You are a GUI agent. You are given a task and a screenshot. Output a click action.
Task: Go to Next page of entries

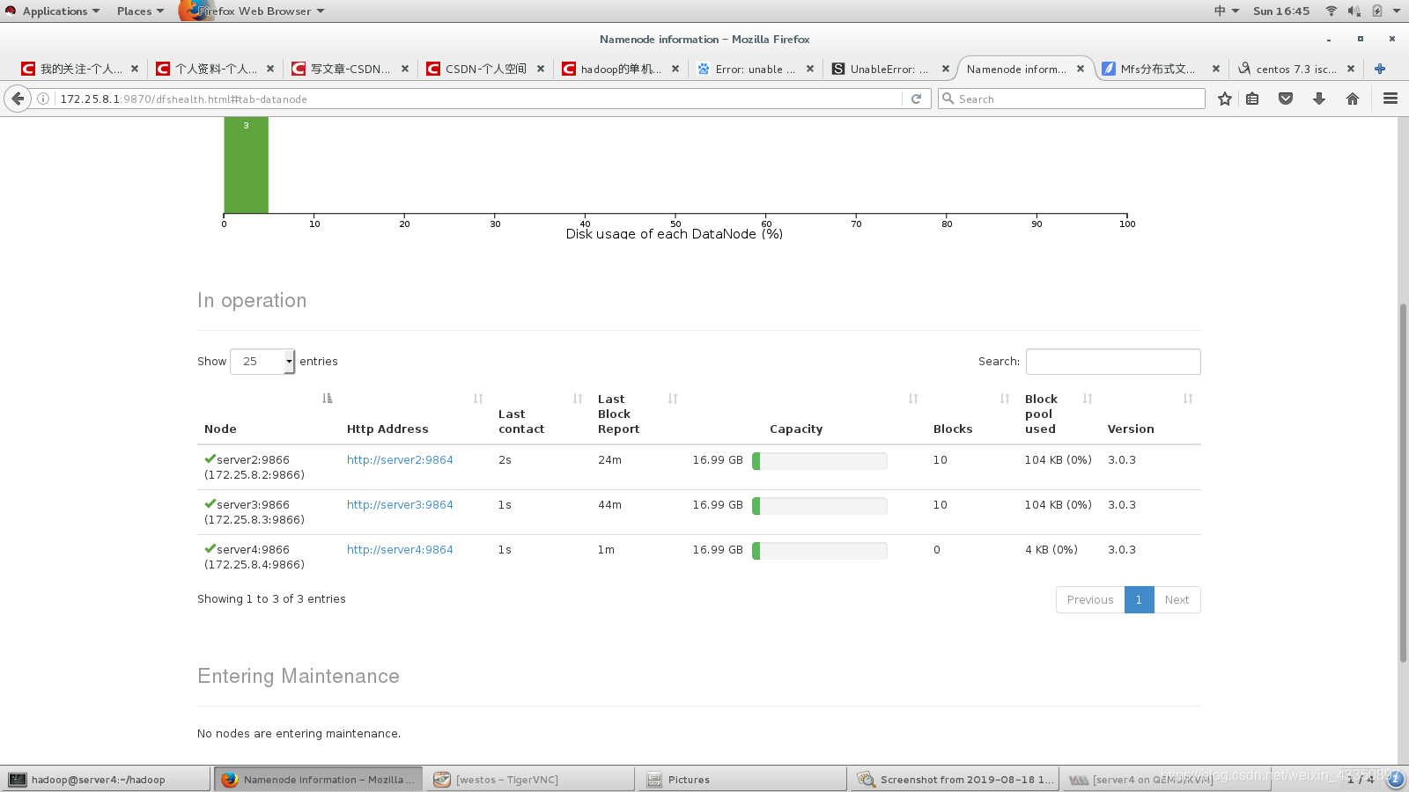point(1177,600)
